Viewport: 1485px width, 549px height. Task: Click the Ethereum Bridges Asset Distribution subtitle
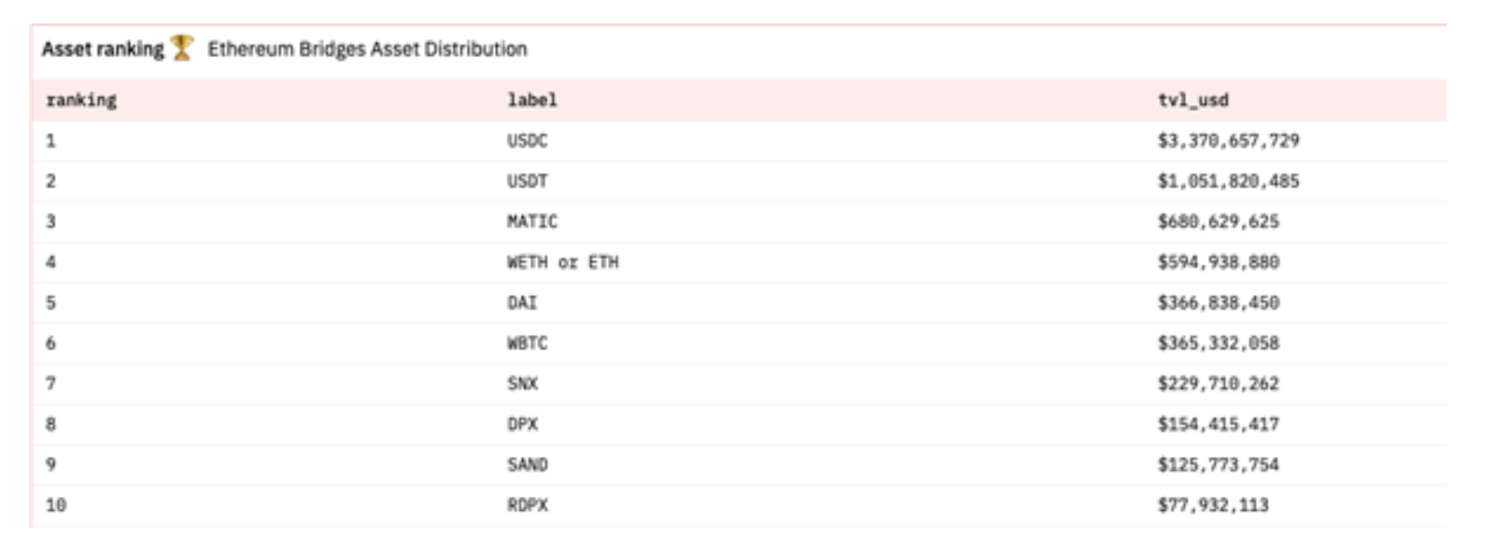click(x=367, y=49)
